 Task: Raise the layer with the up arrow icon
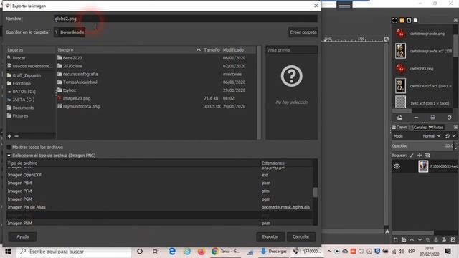point(412,240)
